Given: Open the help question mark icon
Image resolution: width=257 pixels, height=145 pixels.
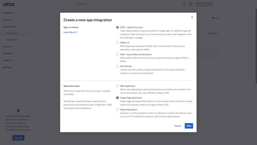Looking at the screenshot, I should coord(184,4).
